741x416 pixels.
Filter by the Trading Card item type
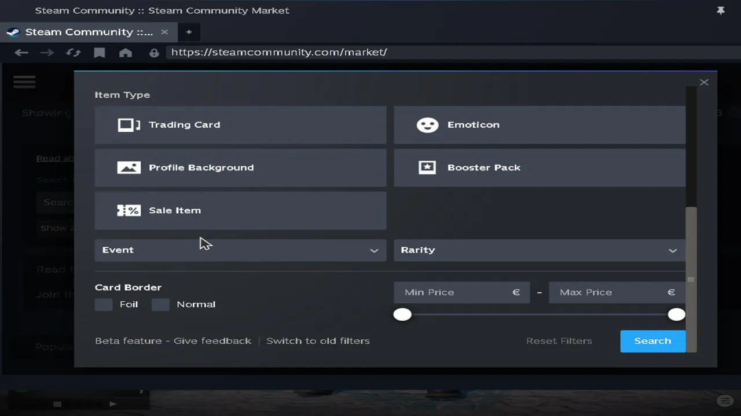pos(240,125)
